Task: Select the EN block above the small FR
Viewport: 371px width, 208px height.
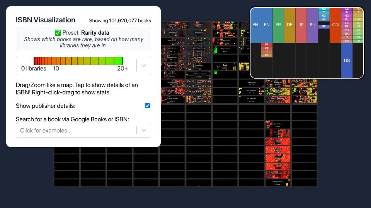Action: pos(267,25)
